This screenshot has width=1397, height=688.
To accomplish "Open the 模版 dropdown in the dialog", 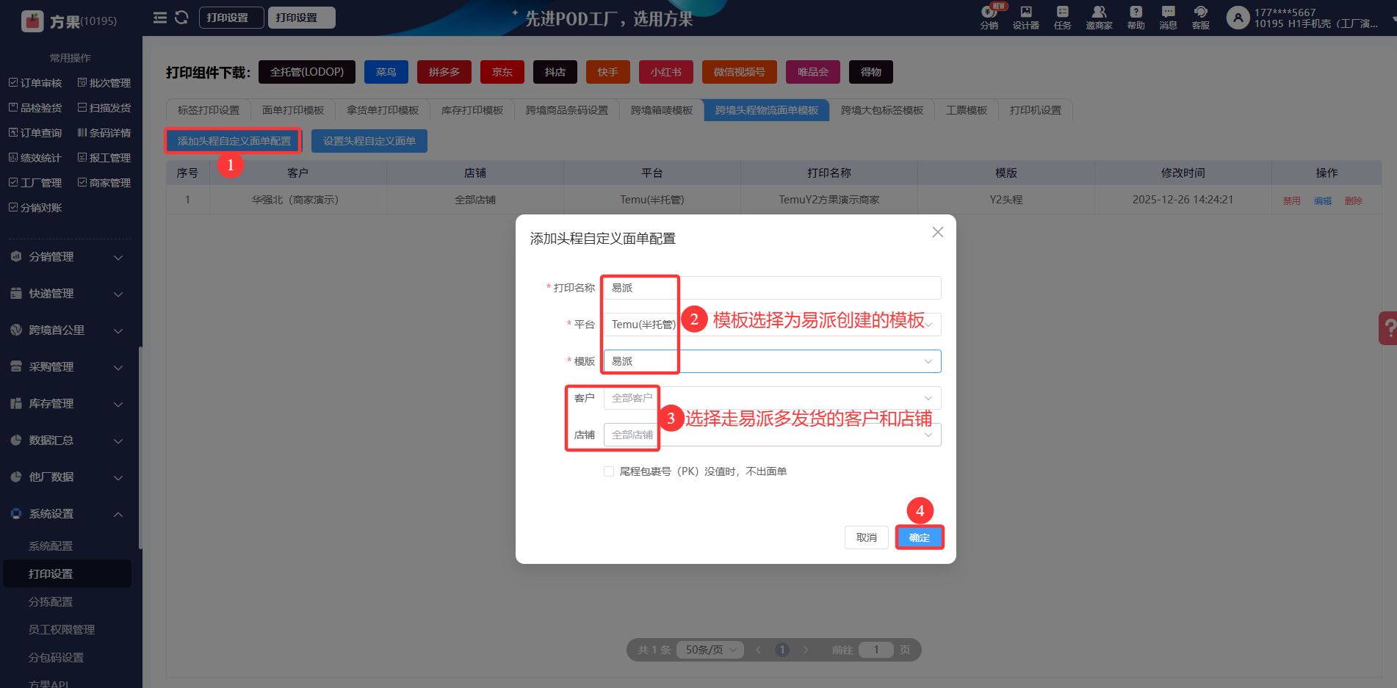I will (x=772, y=361).
